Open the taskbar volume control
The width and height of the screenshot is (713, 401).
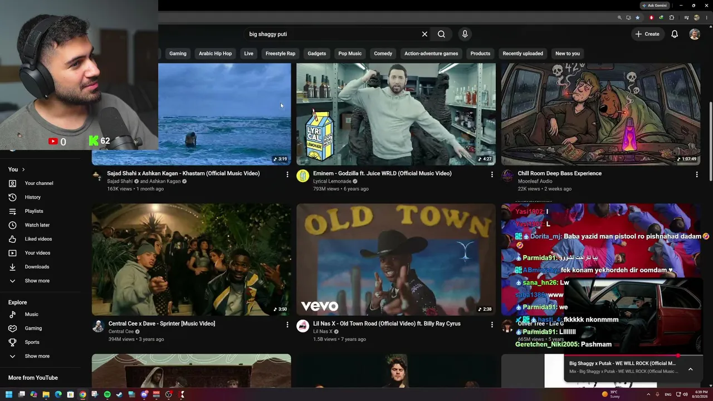click(x=685, y=394)
